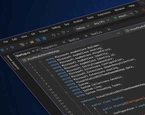Click the 'namespace' keyword in the code
Image resolution: width=145 pixels, height=115 pixels.
[88, 100]
